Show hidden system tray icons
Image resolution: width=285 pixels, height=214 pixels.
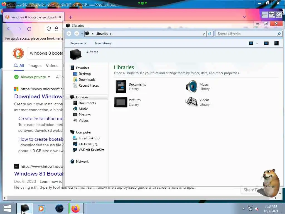coord(243,209)
